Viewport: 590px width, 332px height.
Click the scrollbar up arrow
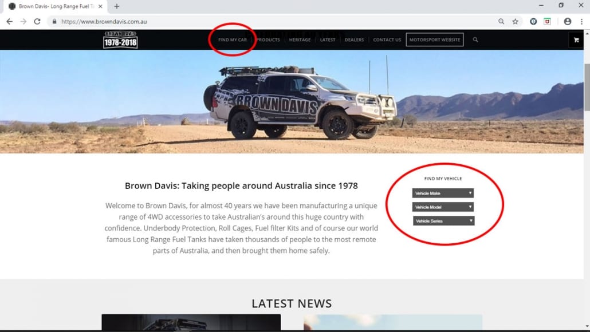point(587,33)
